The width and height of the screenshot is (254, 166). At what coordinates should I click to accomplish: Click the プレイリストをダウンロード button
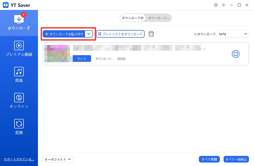pyautogui.click(x=120, y=34)
